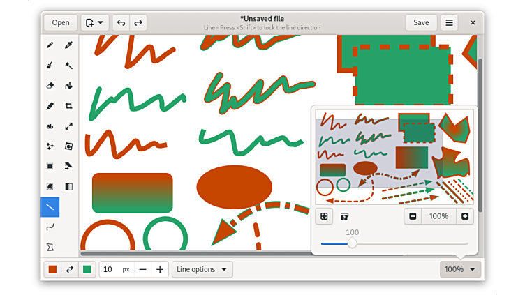Image resolution: width=525 pixels, height=295 pixels.
Task: Swap the main and secondary colors
Action: [70, 269]
